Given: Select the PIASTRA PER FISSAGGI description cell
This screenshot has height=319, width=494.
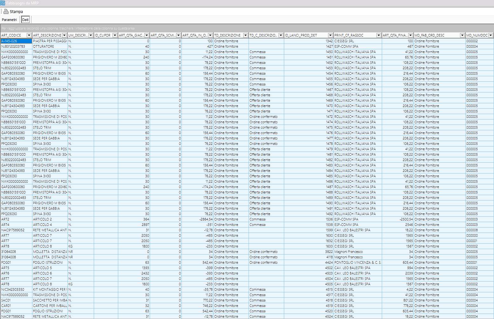Looking at the screenshot, I should pos(50,41).
